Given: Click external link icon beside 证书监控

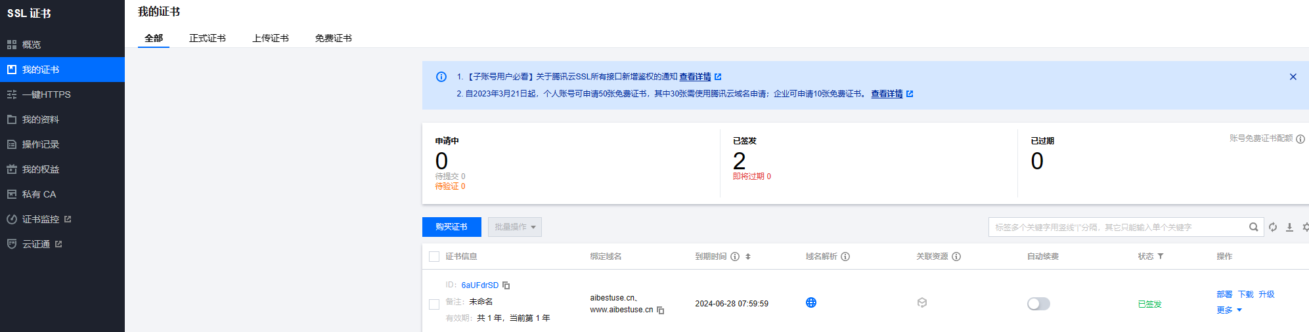Looking at the screenshot, I should (x=68, y=219).
